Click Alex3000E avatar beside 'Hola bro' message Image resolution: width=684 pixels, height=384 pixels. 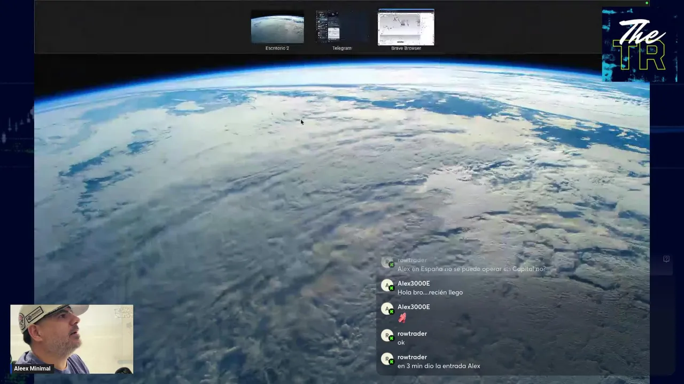(387, 286)
